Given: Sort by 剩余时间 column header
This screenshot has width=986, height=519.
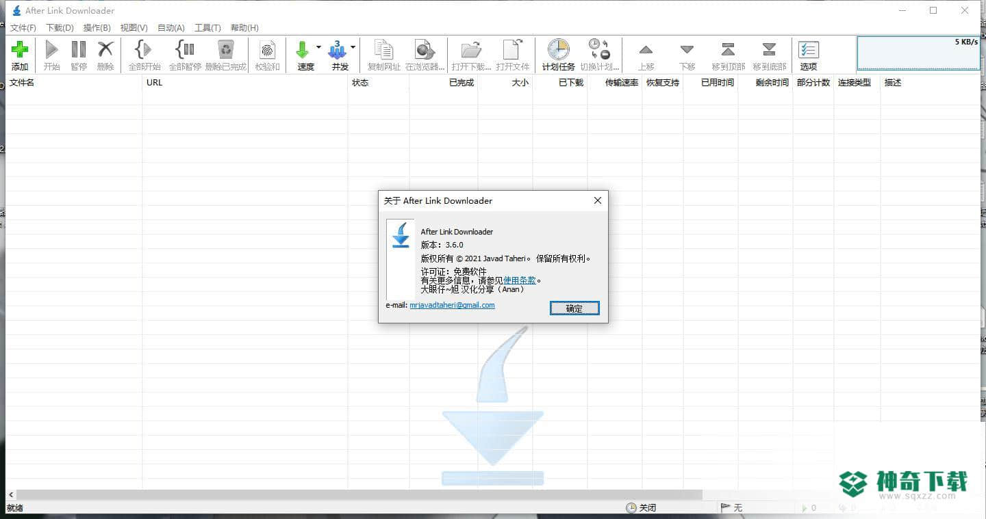Looking at the screenshot, I should click(x=766, y=83).
